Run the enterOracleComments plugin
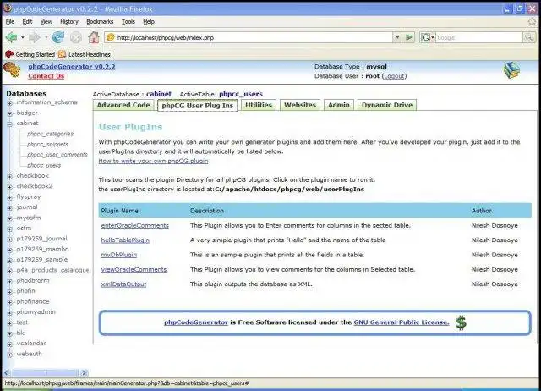 pyautogui.click(x=135, y=226)
